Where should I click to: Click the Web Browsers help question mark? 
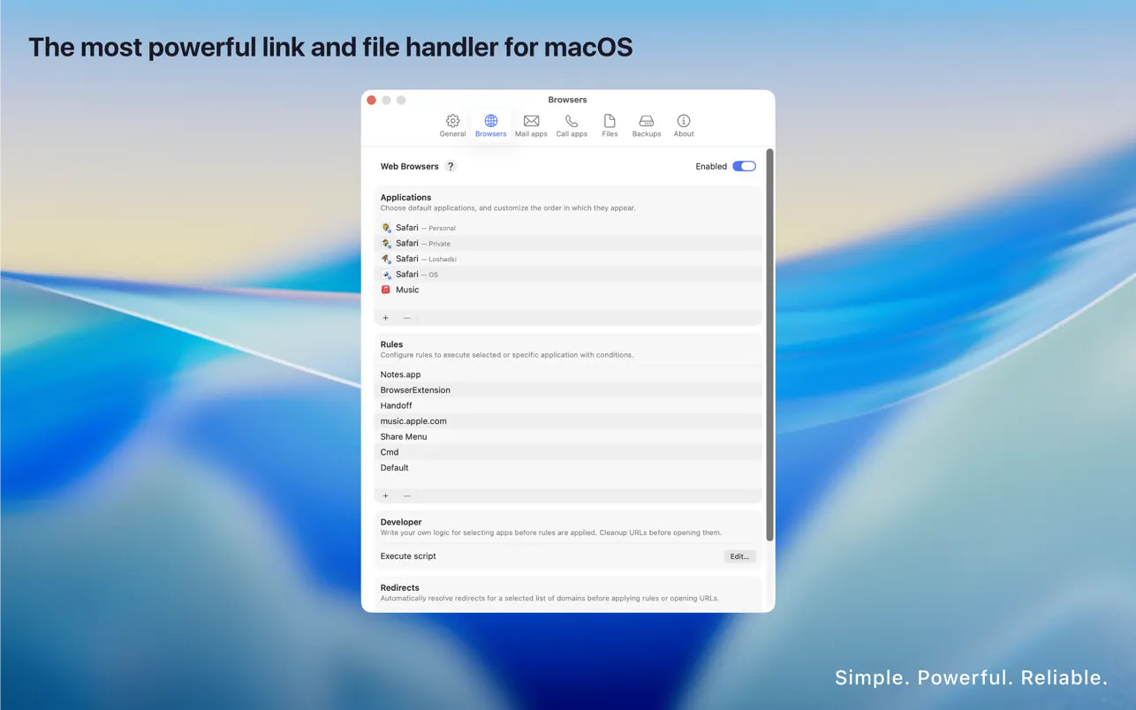[450, 166]
